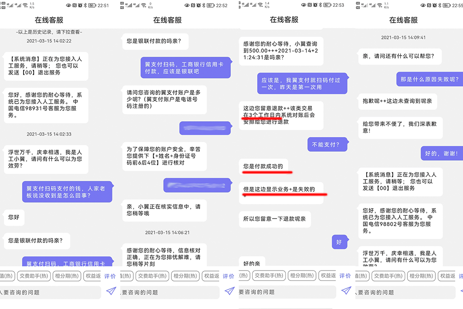Focus the question input in the 22:52 screenshot
Image resolution: width=463 pixels, height=309 pixels.
tap(170, 292)
